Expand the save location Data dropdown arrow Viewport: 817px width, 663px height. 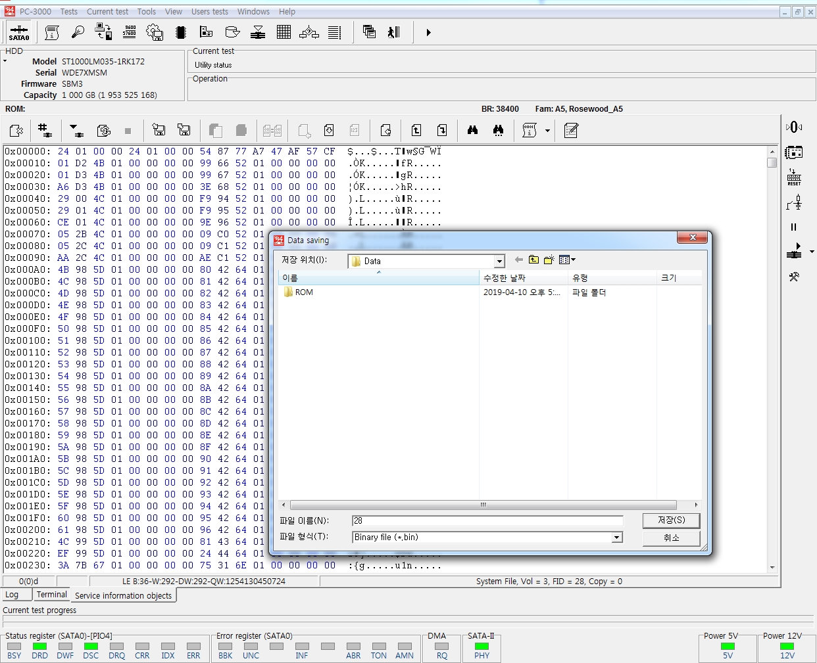(x=499, y=261)
